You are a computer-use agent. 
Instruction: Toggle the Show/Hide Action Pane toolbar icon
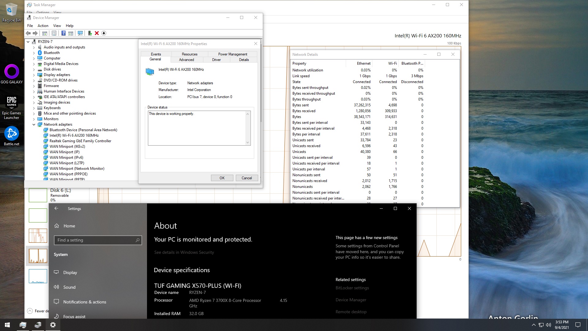[x=71, y=33]
